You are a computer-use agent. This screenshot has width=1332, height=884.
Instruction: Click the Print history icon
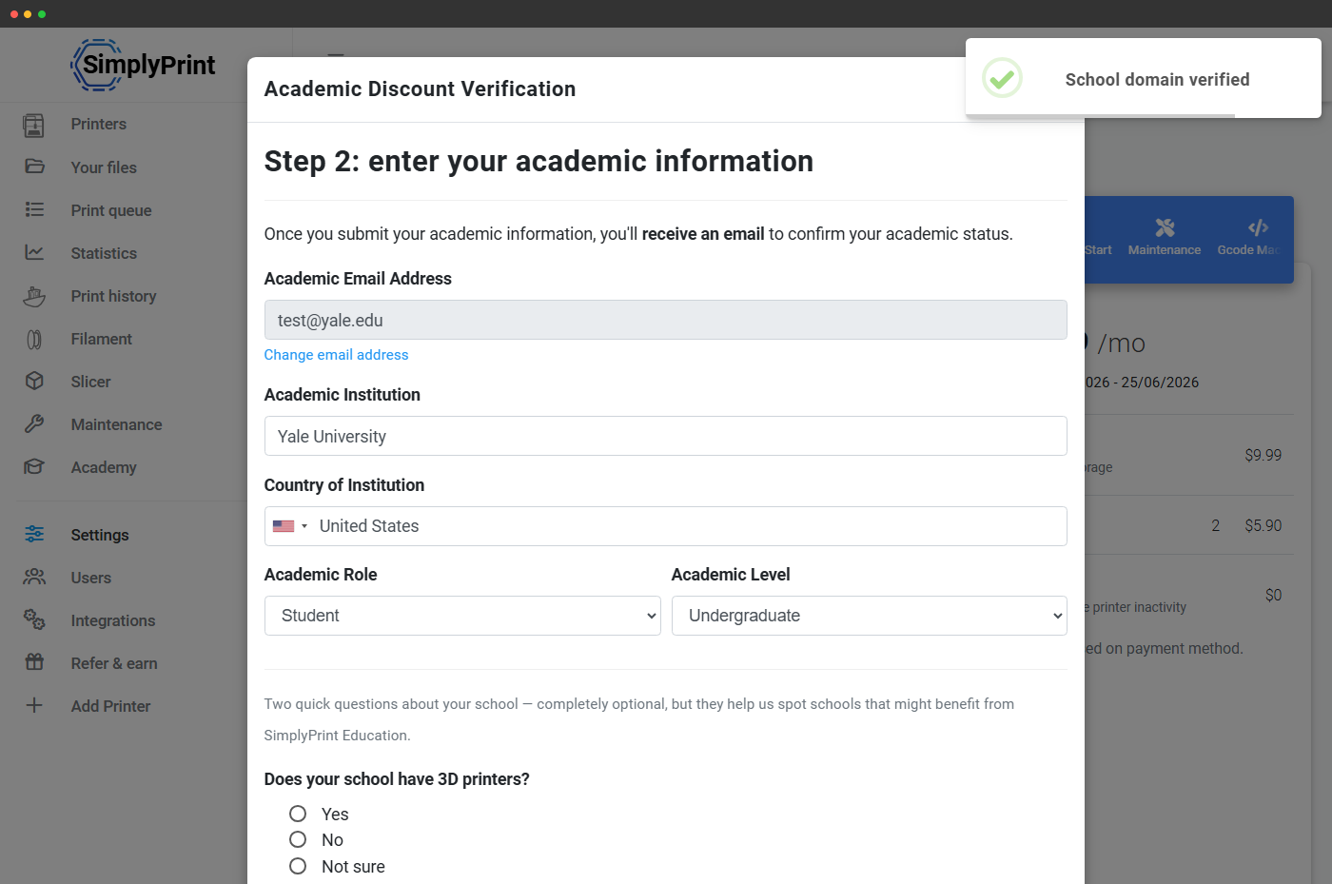point(34,296)
